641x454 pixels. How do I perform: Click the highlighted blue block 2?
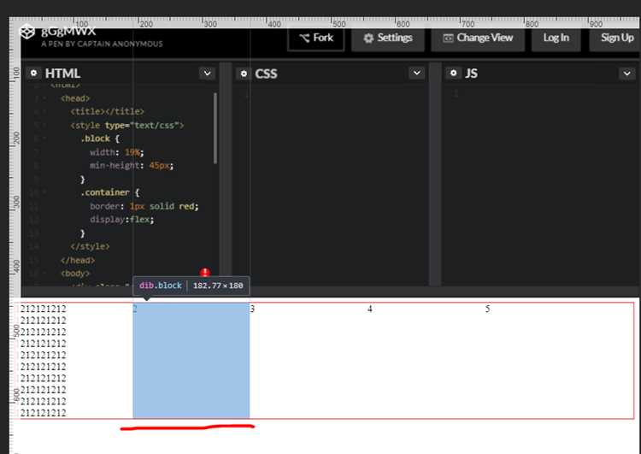[191, 361]
